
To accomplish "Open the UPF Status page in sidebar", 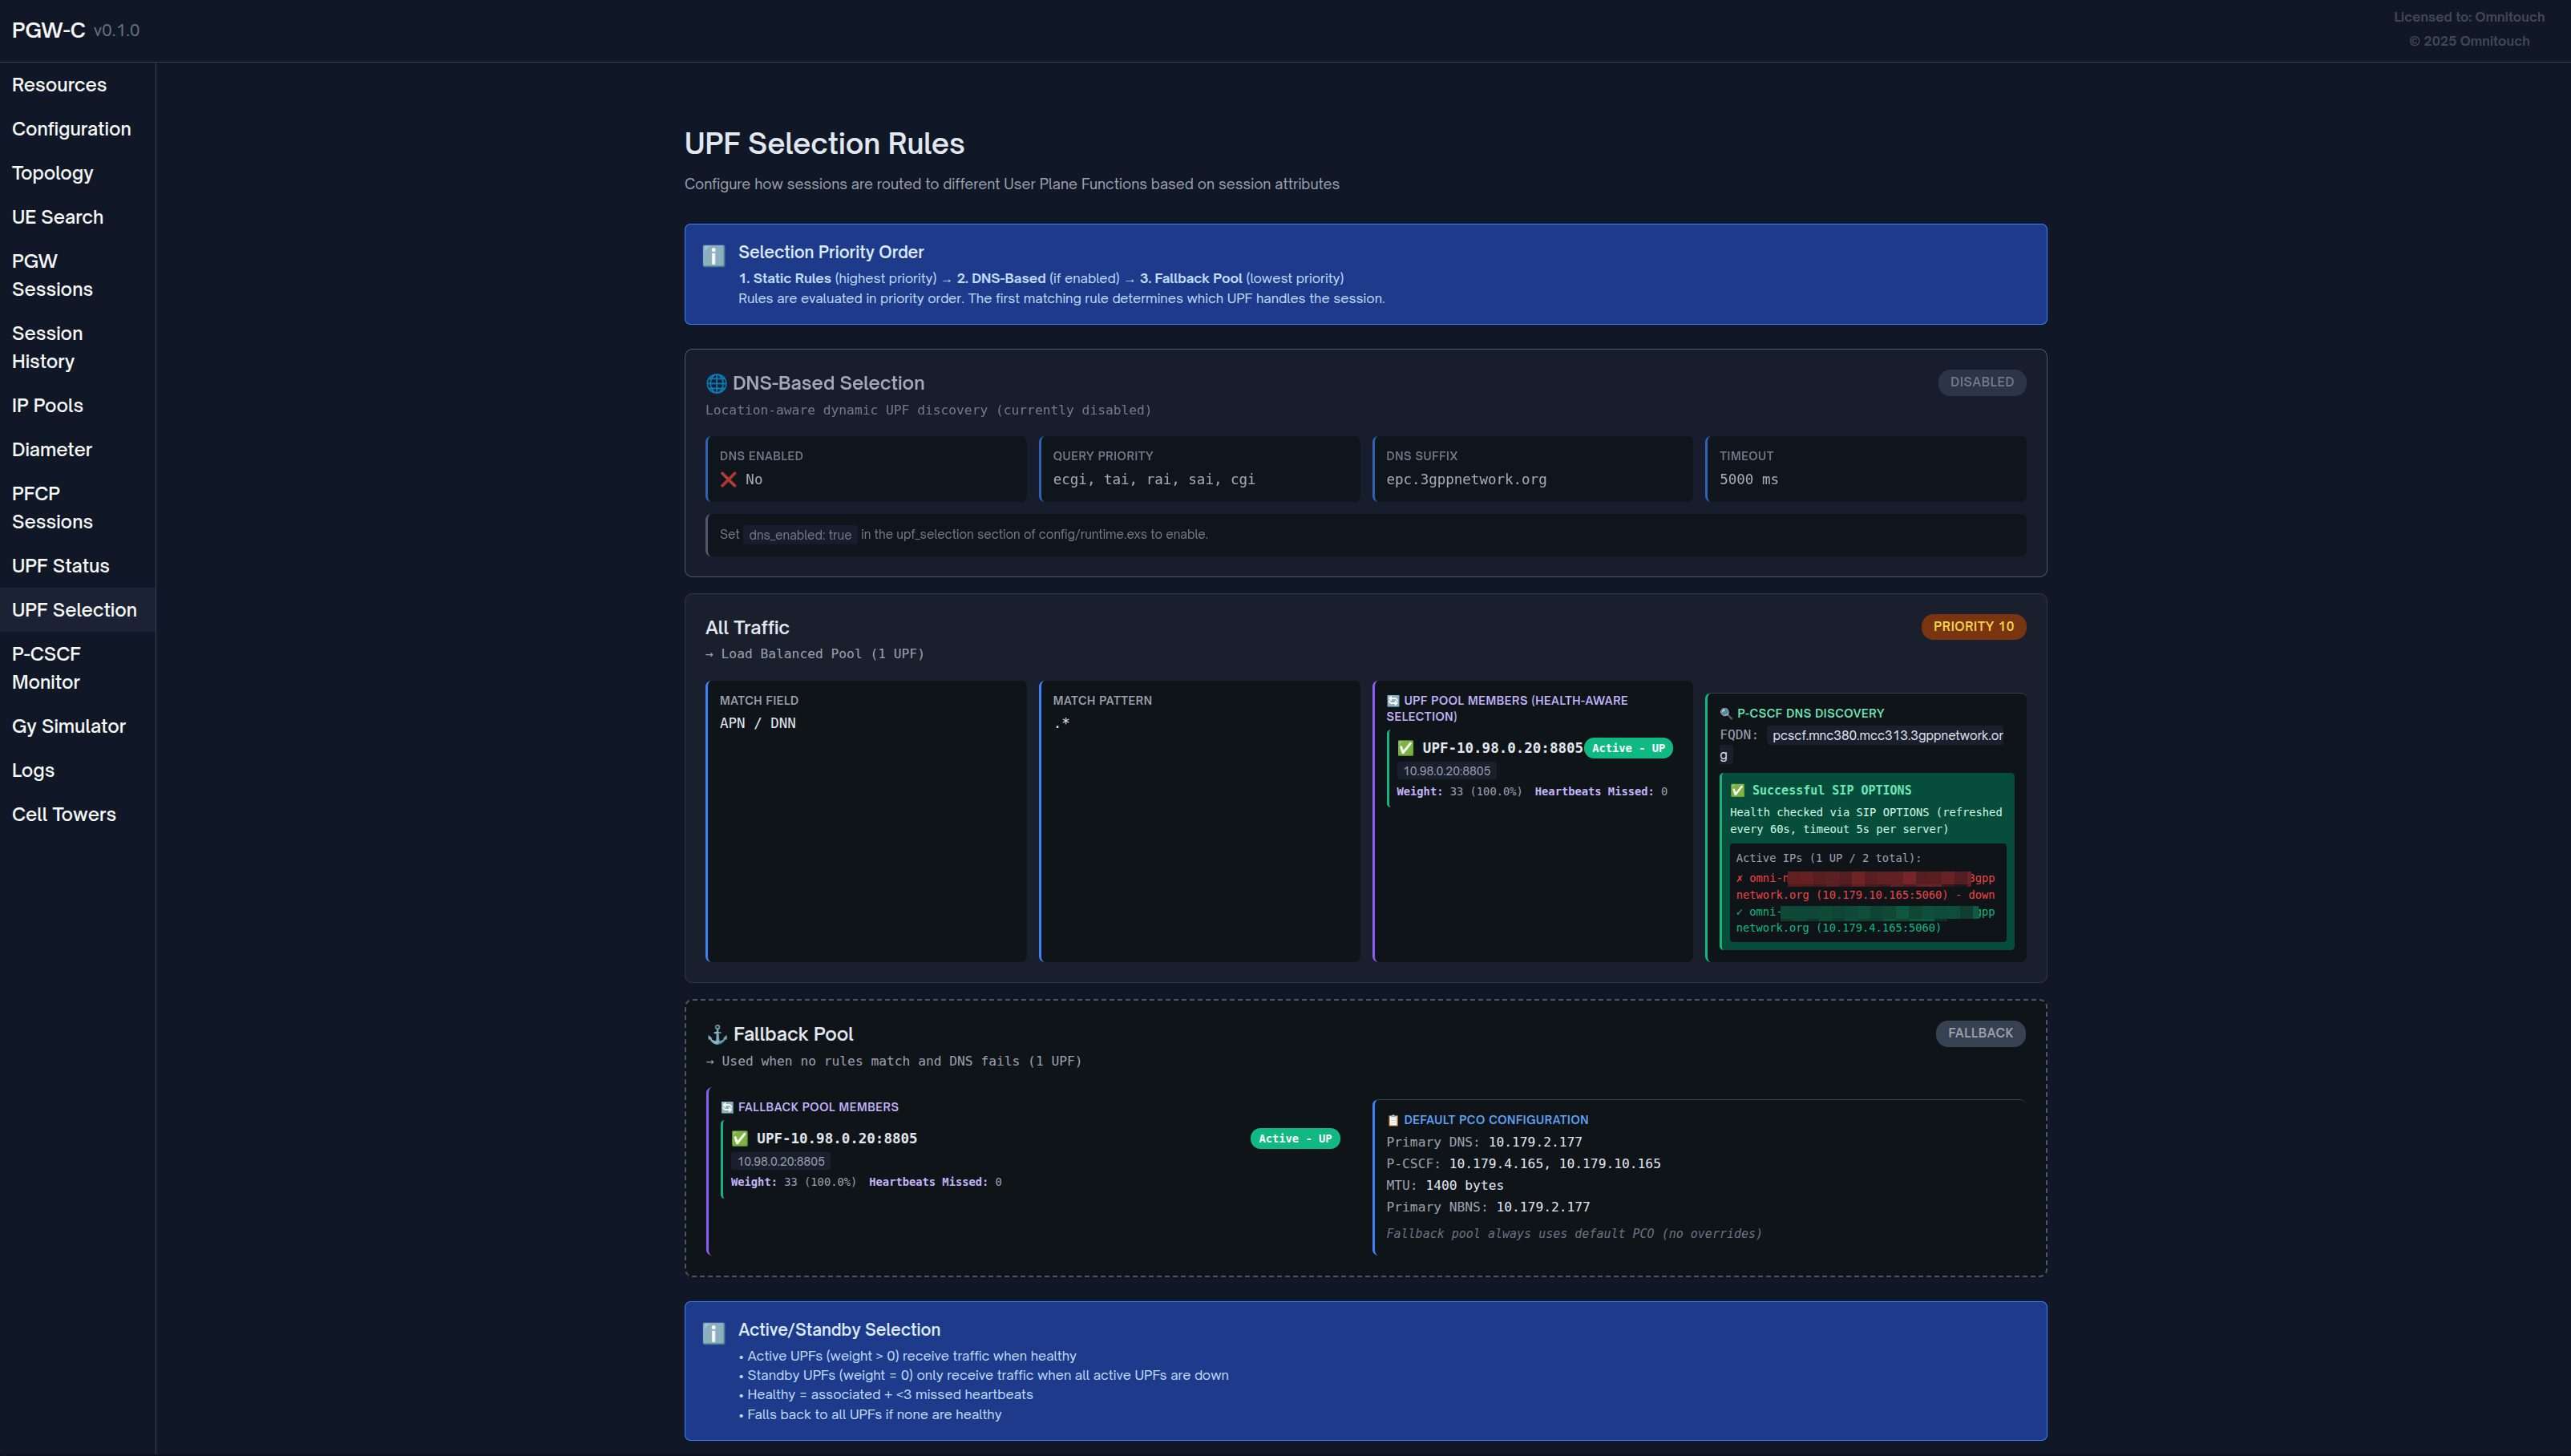I will coord(61,566).
